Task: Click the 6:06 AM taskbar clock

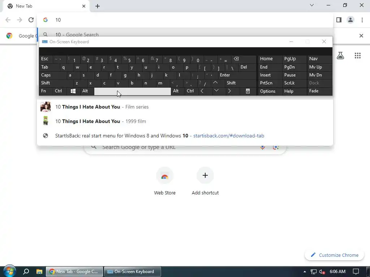Action: [x=337, y=272]
